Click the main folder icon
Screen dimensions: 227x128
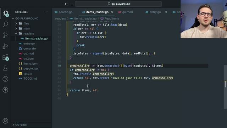pyautogui.click(x=21, y=28)
